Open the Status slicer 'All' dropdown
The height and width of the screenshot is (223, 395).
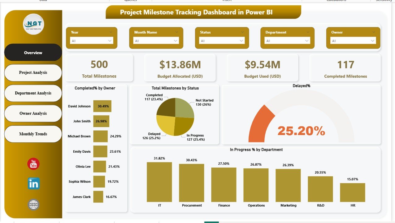point(241,40)
